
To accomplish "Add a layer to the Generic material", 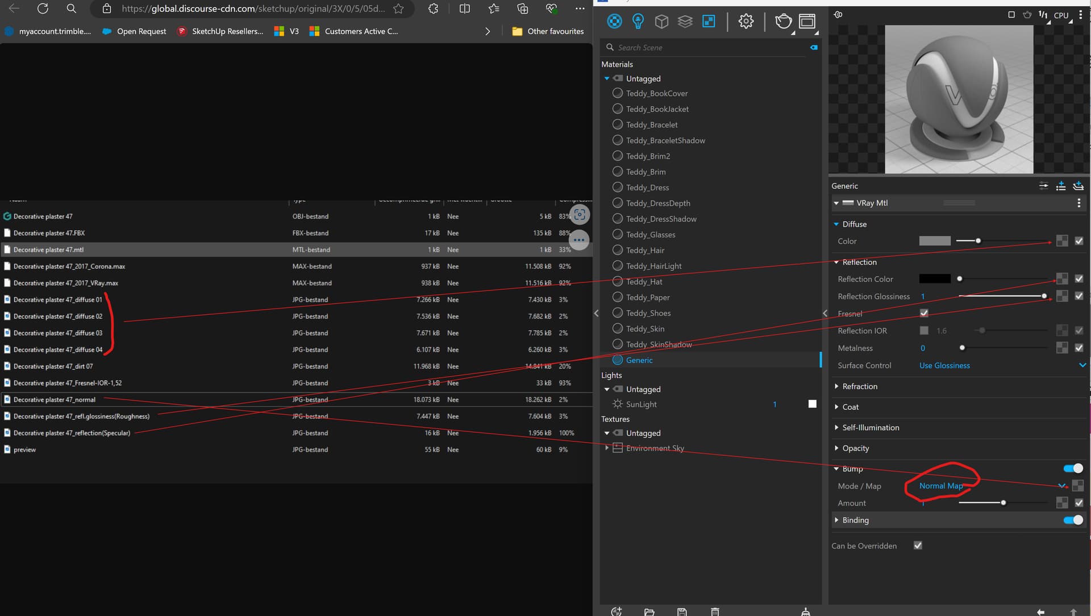I will tap(1078, 186).
